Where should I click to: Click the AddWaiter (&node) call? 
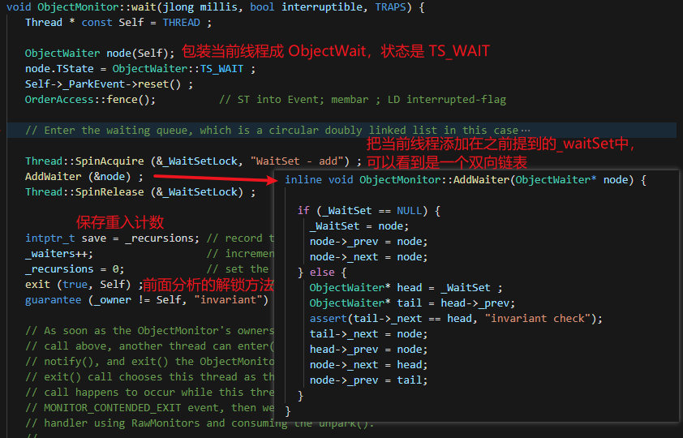click(x=84, y=176)
